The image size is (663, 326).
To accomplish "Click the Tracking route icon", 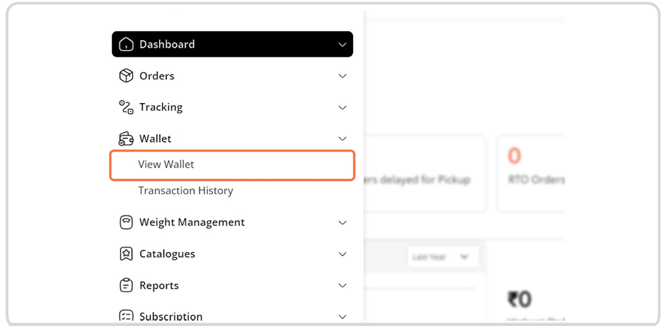I will click(x=126, y=107).
